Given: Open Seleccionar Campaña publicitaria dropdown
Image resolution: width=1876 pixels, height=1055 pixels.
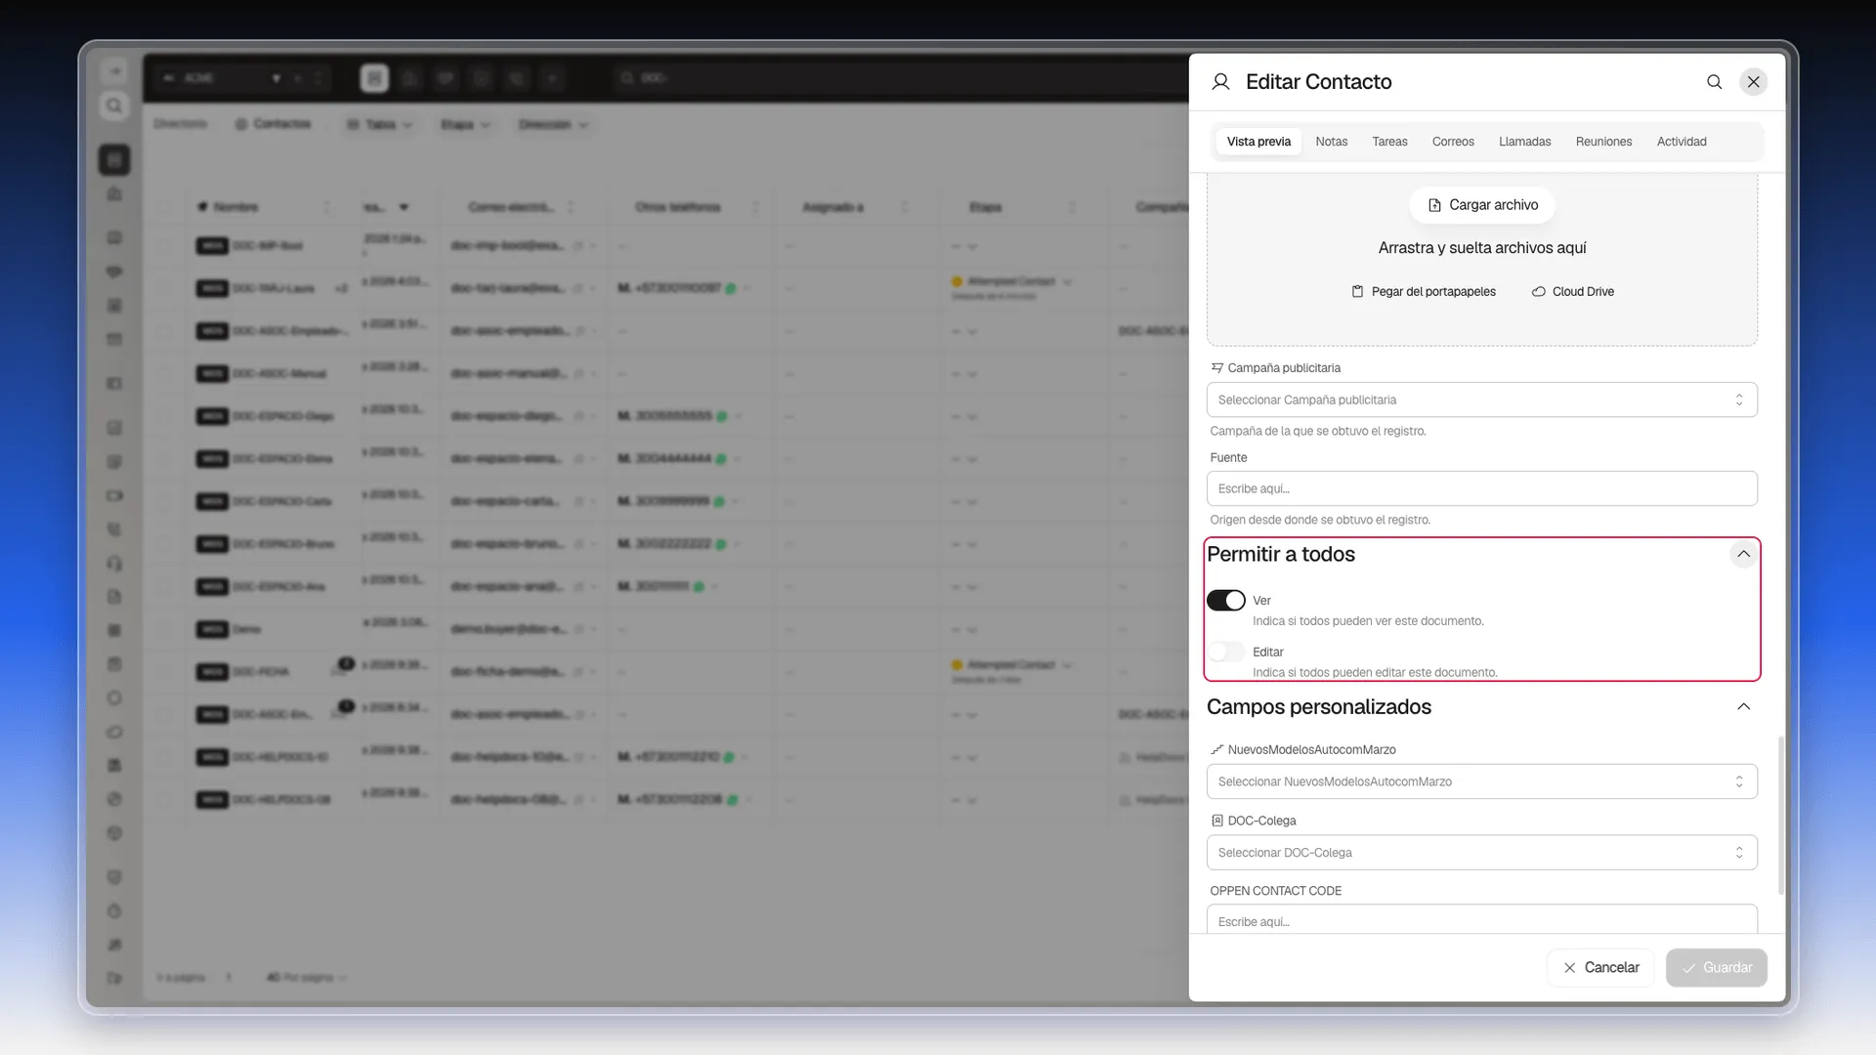Looking at the screenshot, I should point(1481,400).
